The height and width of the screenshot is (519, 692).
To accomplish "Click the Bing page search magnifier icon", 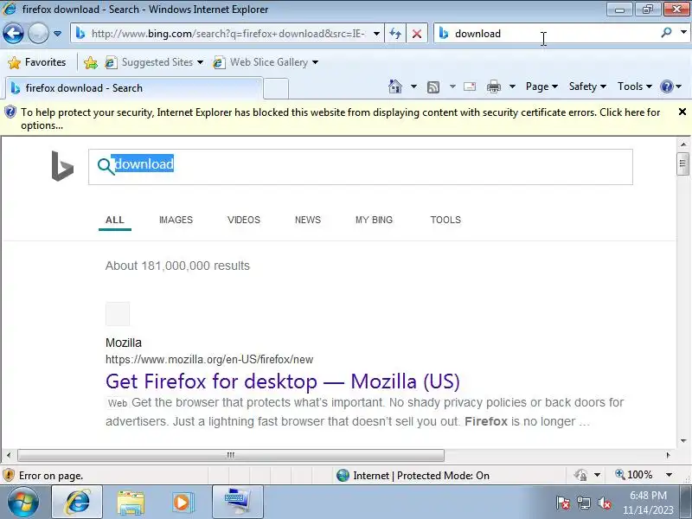I will [106, 166].
